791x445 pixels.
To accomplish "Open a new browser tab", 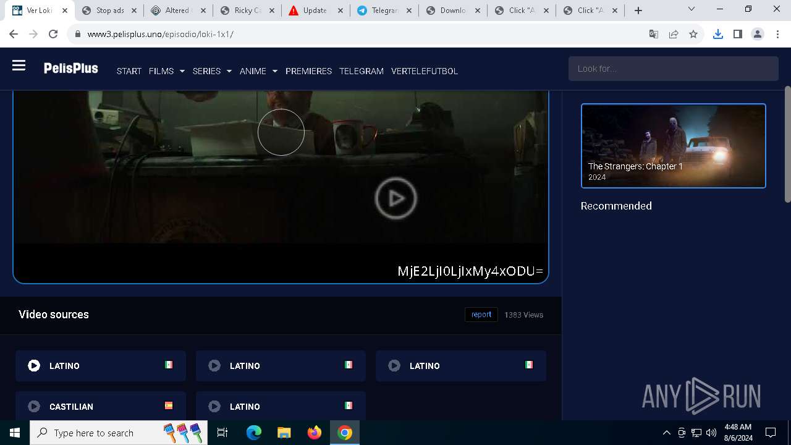I will [638, 11].
